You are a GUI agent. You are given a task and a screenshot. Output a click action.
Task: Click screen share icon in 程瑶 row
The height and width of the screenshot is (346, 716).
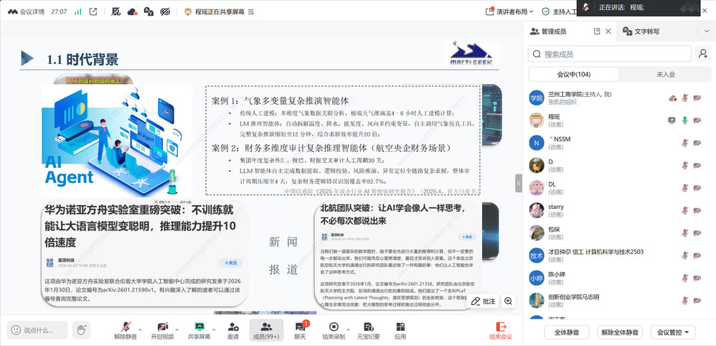[x=672, y=120]
